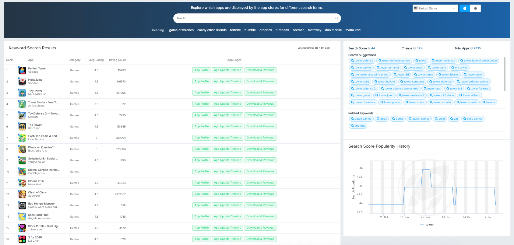
Task: Click the Rating Count column header
Action: [x=117, y=60]
